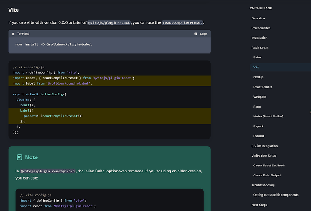The image size is (311, 211).
Task: Click the Note icon in callout
Action: [19, 157]
